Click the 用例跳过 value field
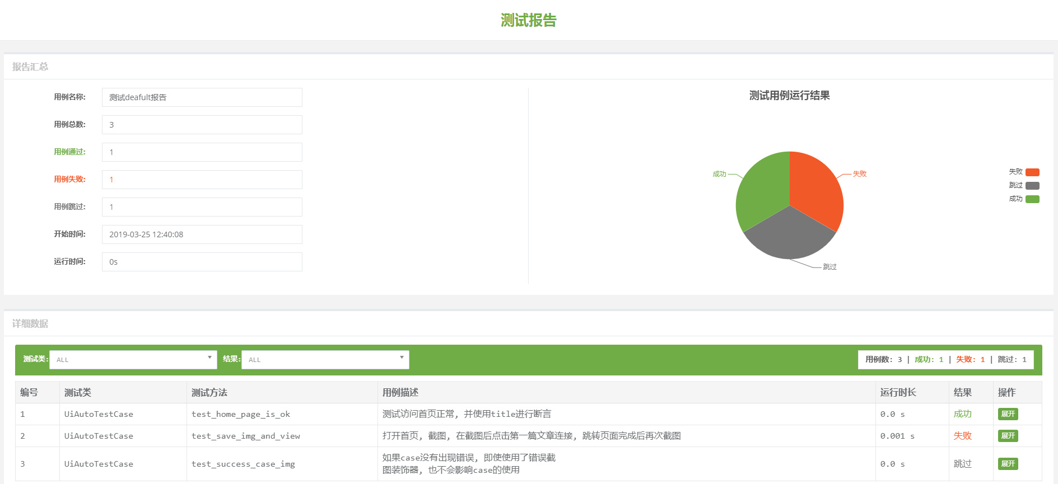Viewport: 1058px width, 484px height. pos(202,207)
